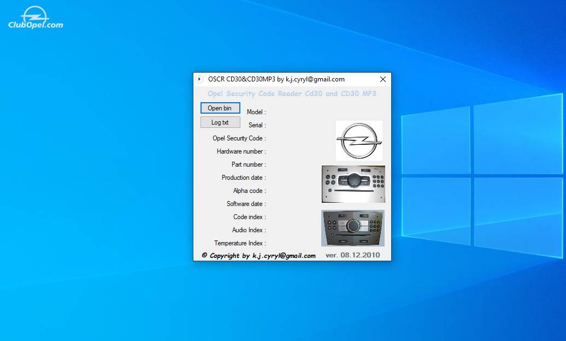
Task: Click the 'Temperature Index :' label
Action: 240,243
